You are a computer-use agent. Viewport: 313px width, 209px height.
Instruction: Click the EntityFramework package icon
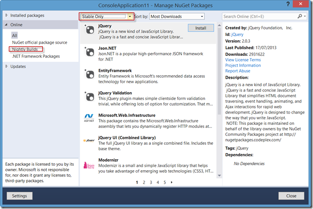[x=89, y=74]
